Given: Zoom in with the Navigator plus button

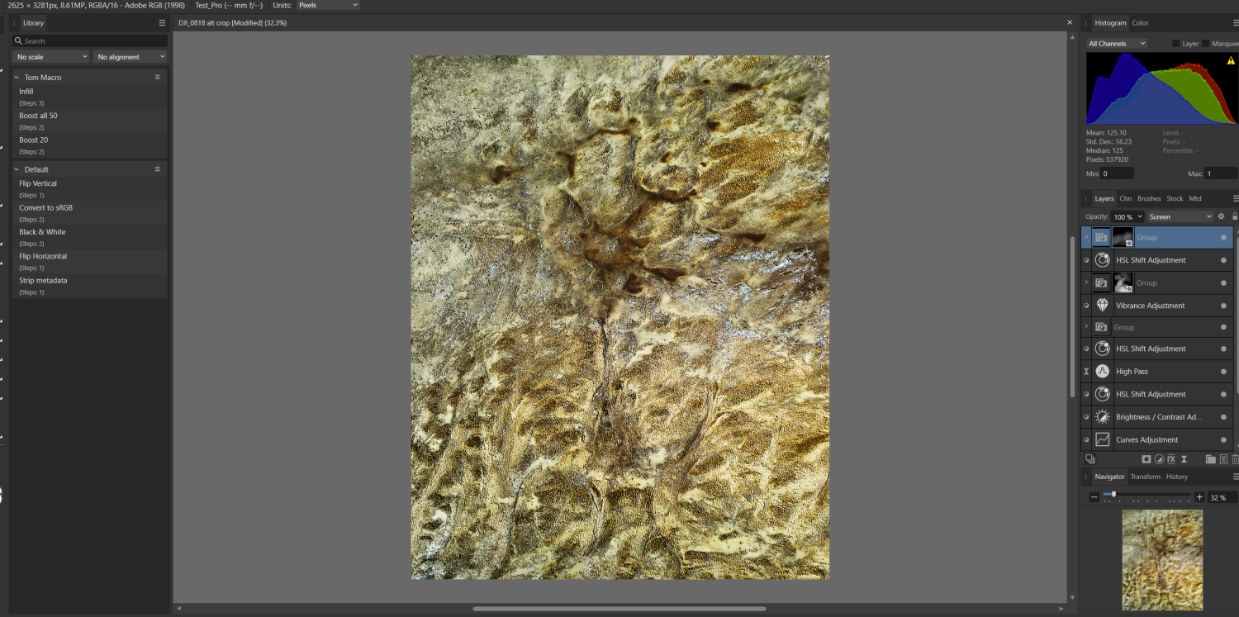Looking at the screenshot, I should tap(1199, 497).
